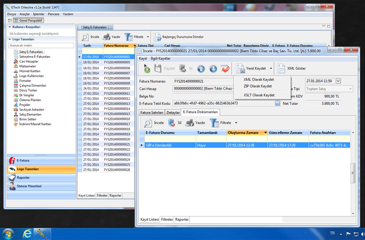Open XML Göster viewer

pyautogui.click(x=291, y=68)
